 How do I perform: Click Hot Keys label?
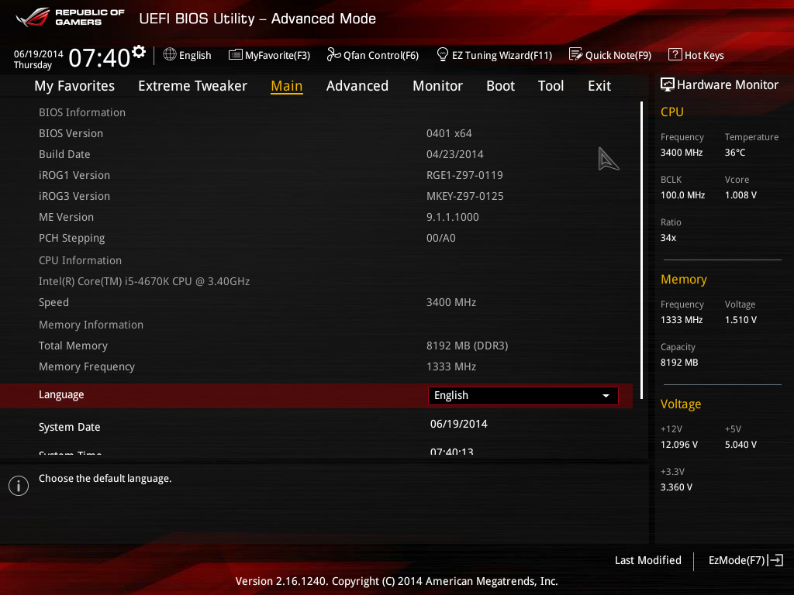coord(704,55)
